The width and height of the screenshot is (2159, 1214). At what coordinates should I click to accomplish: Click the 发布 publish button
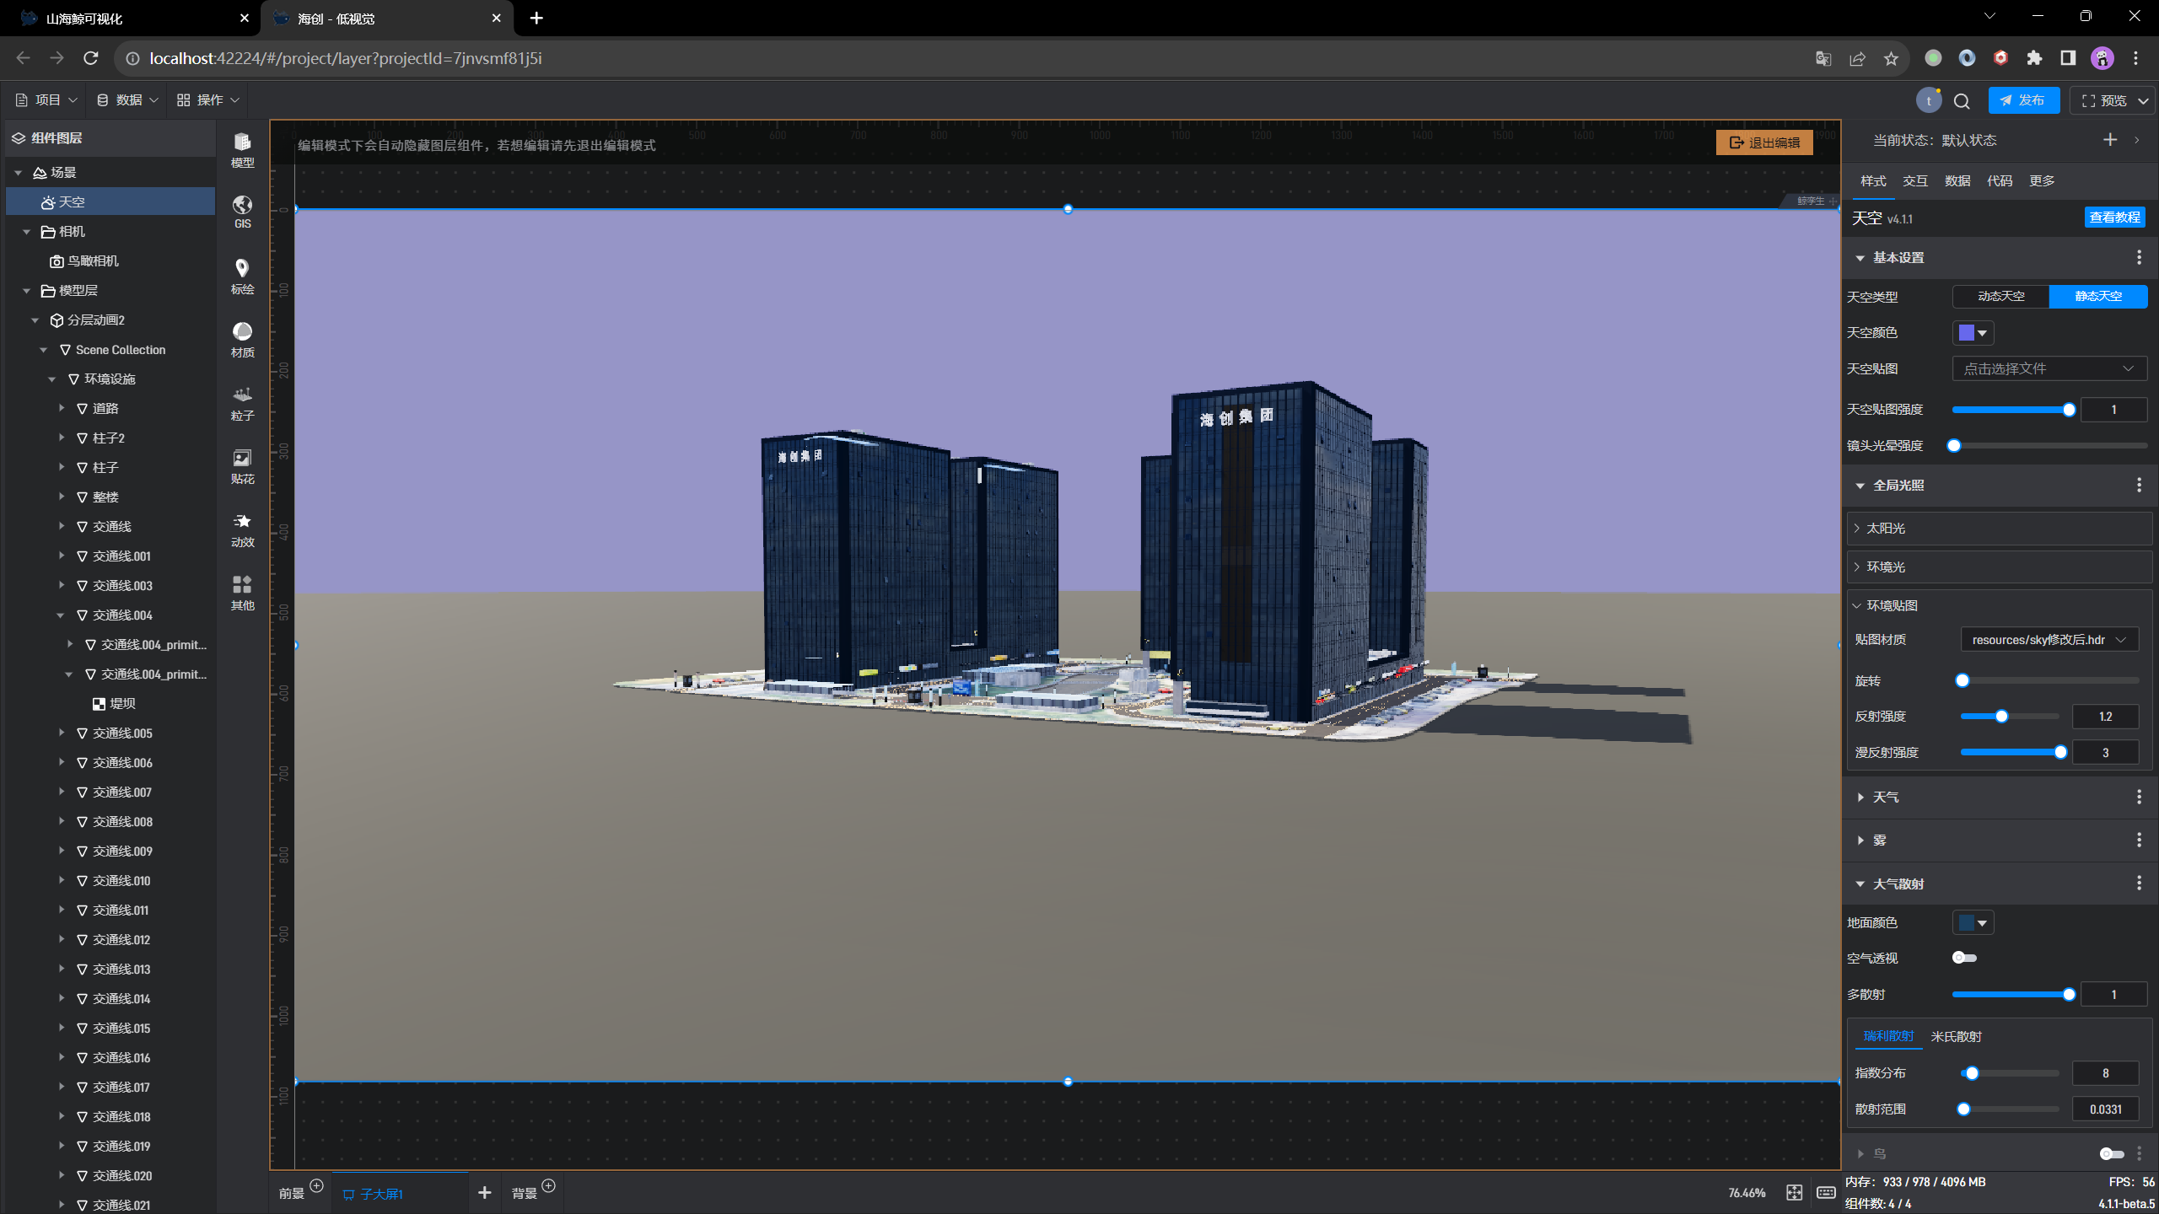(2023, 100)
